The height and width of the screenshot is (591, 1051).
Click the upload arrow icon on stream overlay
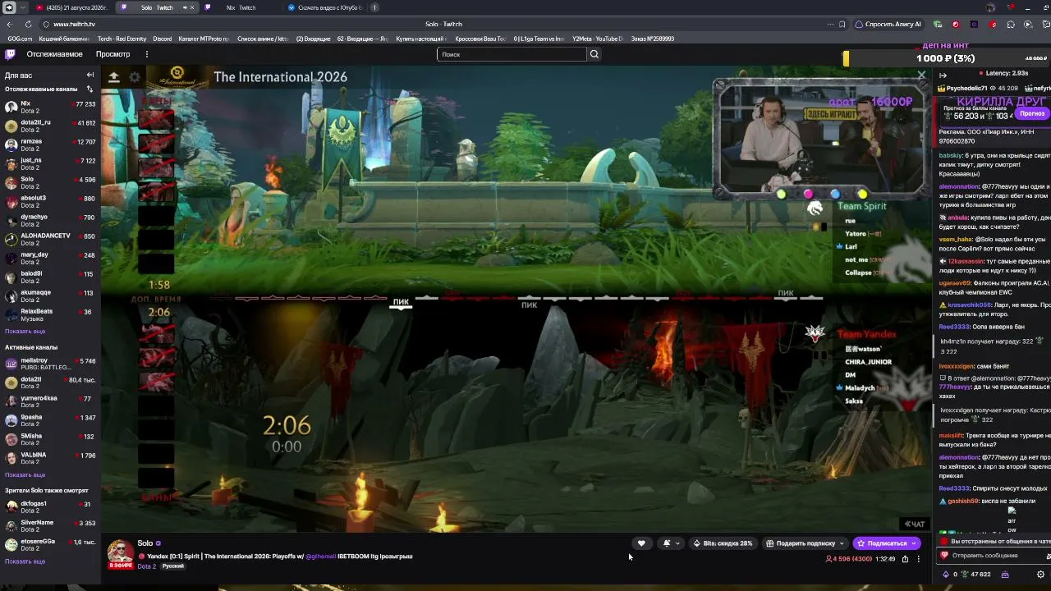click(114, 77)
